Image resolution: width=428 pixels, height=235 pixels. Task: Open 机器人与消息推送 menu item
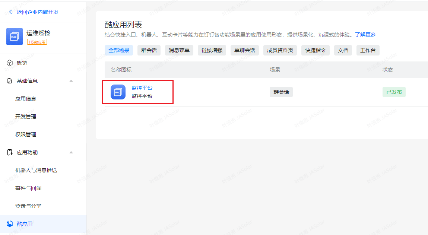[x=36, y=170]
